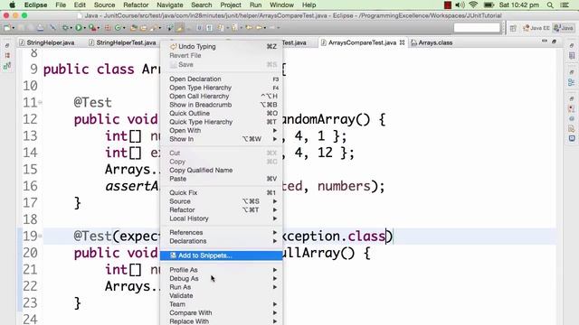579x325 pixels.
Task: Click the Console view icon in right trim
Action: (x=572, y=138)
